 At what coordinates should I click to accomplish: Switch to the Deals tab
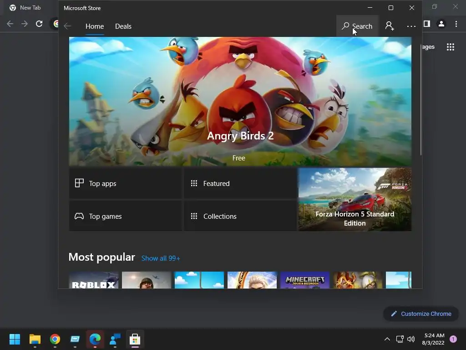pyautogui.click(x=123, y=26)
